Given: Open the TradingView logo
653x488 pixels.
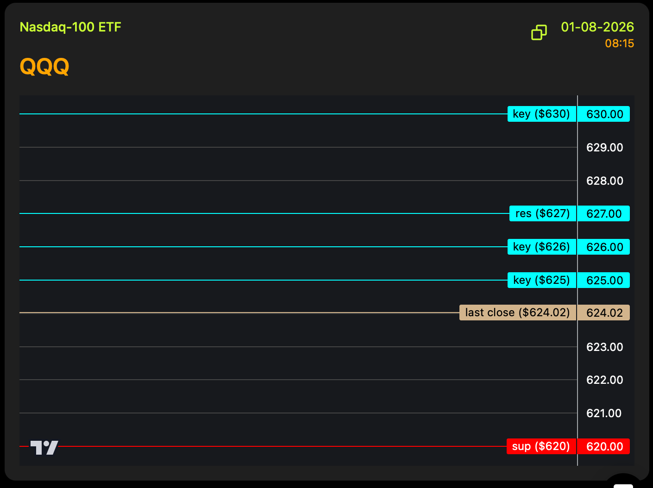Looking at the screenshot, I should (44, 447).
